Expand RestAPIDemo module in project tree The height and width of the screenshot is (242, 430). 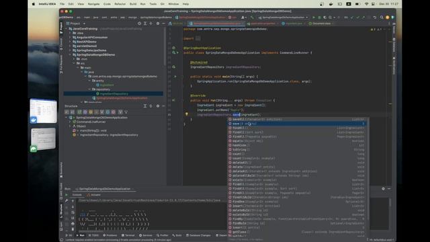(x=71, y=42)
